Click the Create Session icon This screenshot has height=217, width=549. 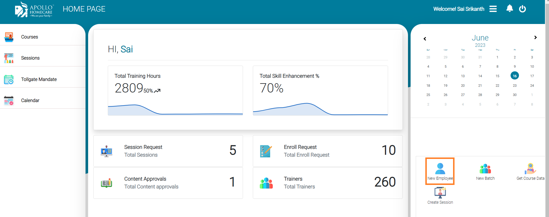coord(440,192)
